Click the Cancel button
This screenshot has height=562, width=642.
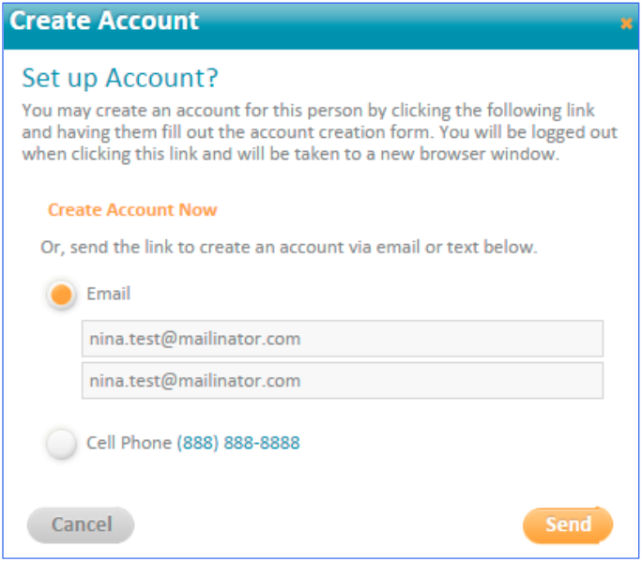(x=81, y=525)
